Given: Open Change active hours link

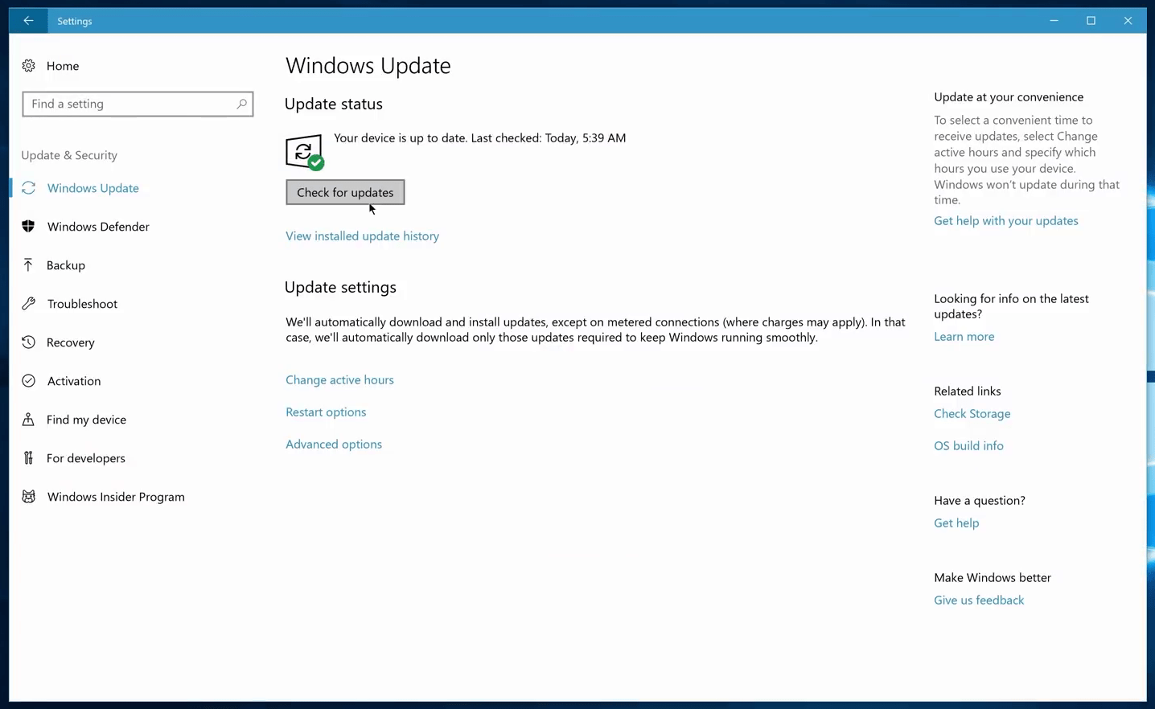Looking at the screenshot, I should 339,379.
